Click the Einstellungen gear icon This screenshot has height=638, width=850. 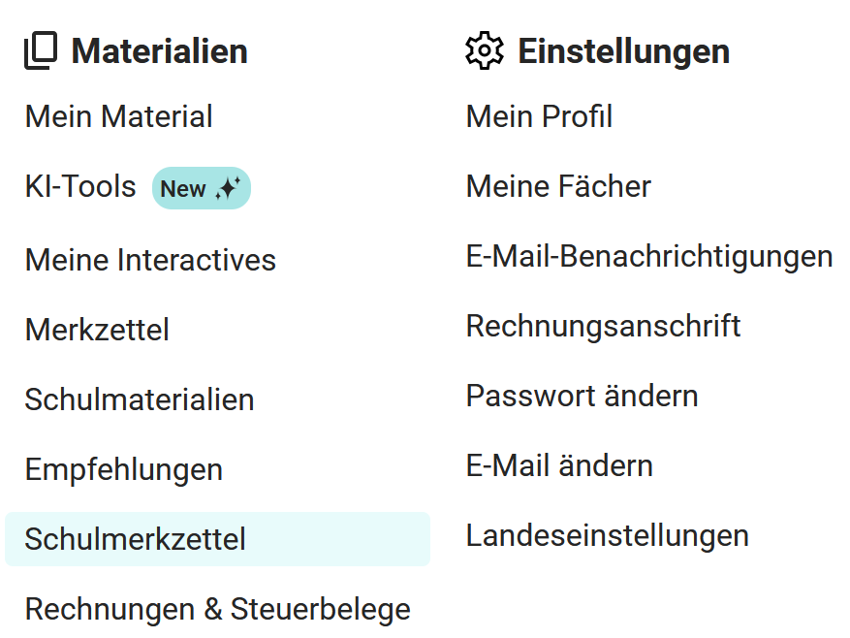[485, 50]
